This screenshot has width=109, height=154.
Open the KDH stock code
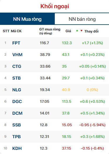coord(17,148)
